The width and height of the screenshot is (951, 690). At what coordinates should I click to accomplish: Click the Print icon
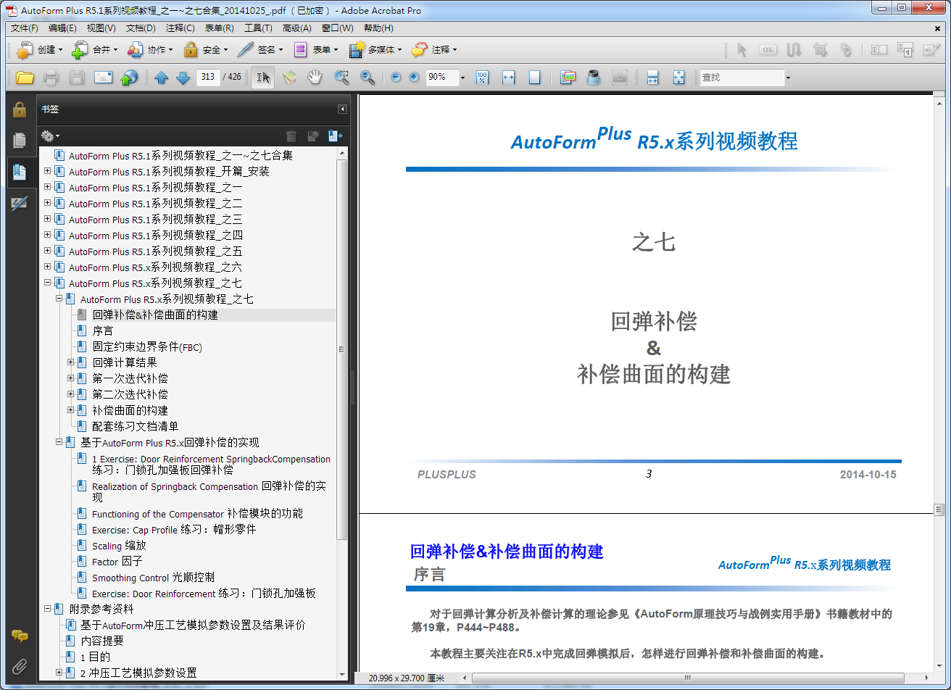(51, 78)
